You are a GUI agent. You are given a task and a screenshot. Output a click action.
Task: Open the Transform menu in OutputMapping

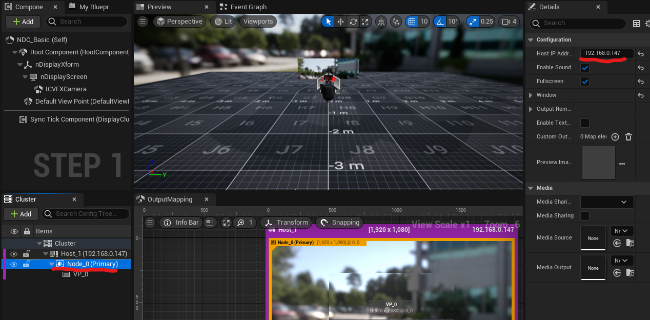287,223
